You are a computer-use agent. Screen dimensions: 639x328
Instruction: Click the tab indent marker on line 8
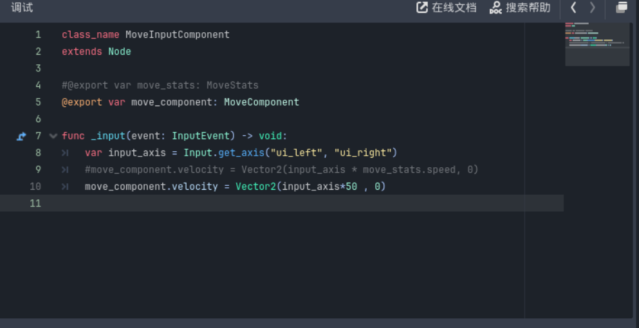coord(65,153)
